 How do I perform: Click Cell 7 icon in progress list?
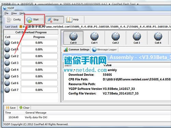coord(7,90)
